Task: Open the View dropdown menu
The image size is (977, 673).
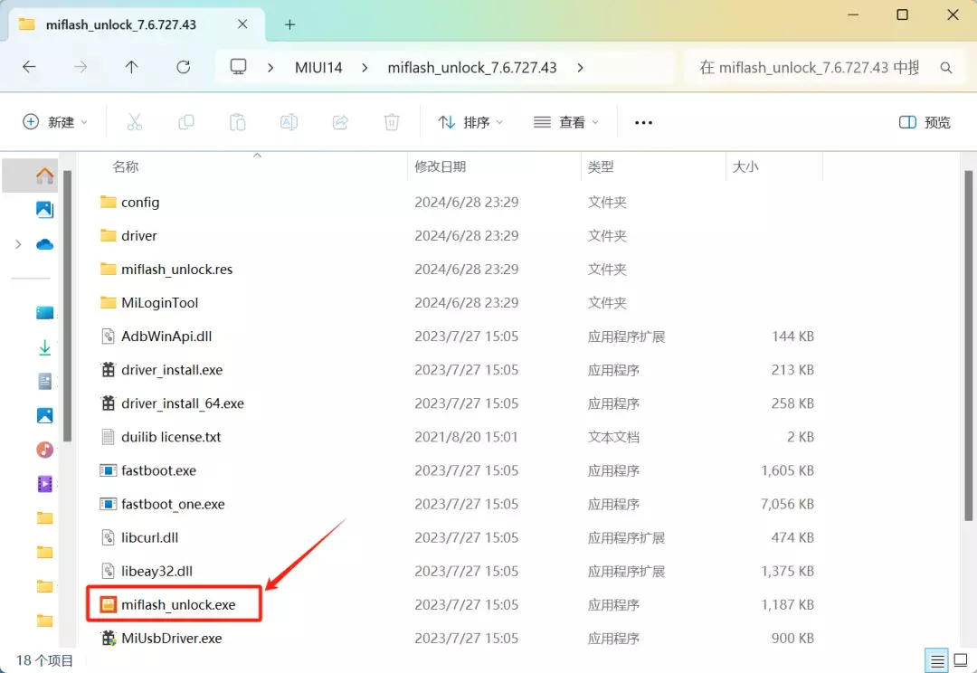Action: 565,122
